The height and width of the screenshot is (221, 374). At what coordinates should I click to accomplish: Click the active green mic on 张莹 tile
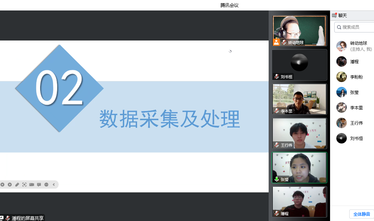click(x=277, y=179)
